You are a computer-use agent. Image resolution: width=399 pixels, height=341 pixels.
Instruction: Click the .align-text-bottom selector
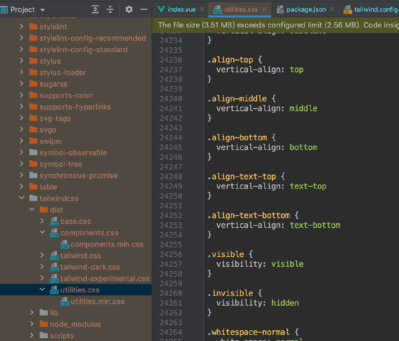point(248,215)
